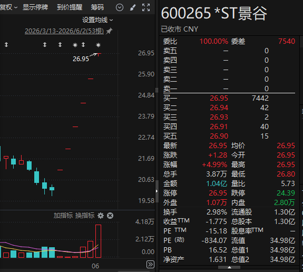303x272 pixels.
Task: Click the 金额 value 1.04亿
Action: 217,183
